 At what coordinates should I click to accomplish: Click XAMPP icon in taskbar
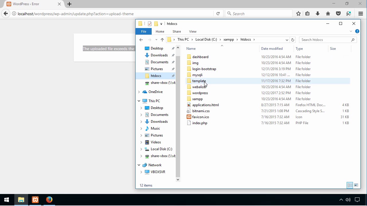pos(35,200)
